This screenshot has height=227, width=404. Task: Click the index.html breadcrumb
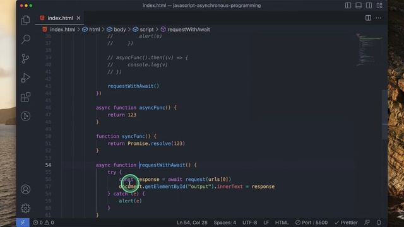pos(62,30)
